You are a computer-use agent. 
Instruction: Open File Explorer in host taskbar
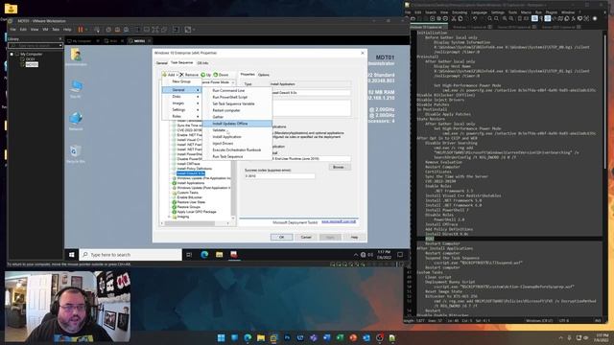coord(261,337)
